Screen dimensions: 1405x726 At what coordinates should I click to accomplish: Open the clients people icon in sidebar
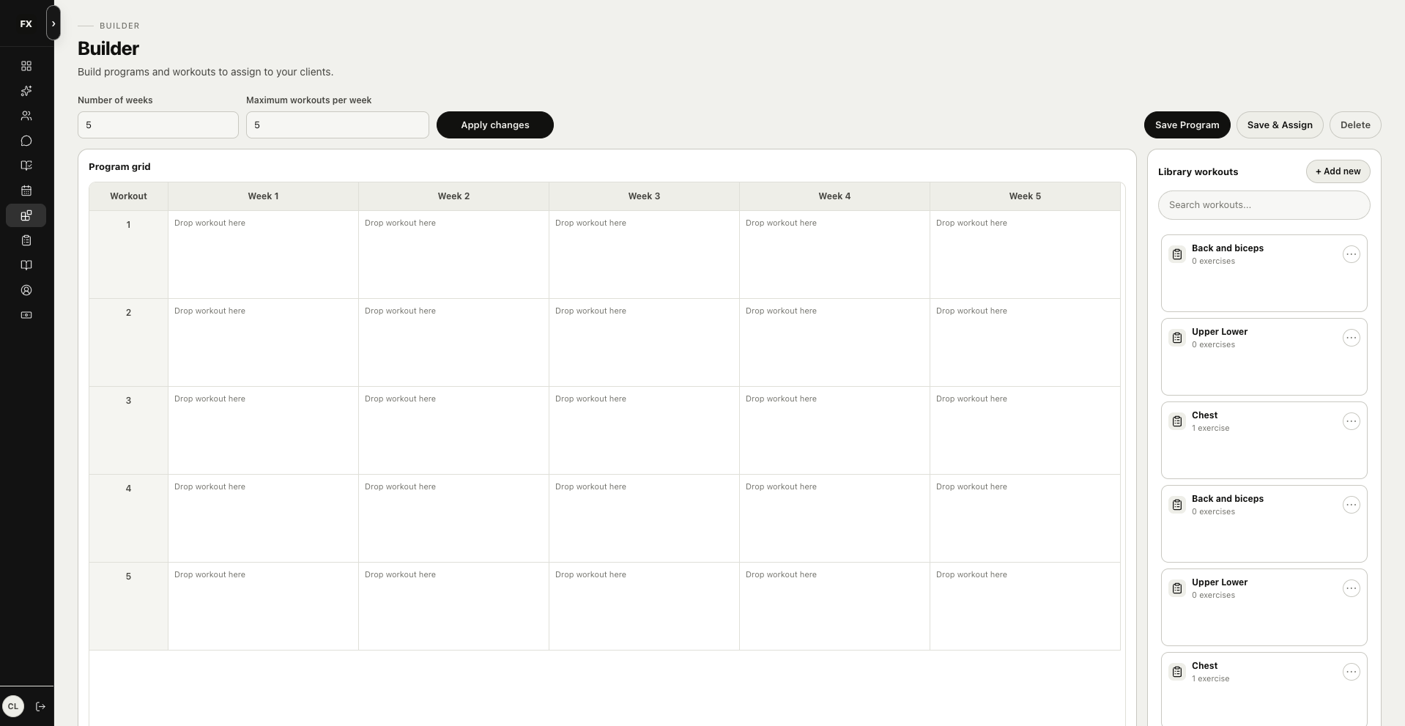click(26, 116)
